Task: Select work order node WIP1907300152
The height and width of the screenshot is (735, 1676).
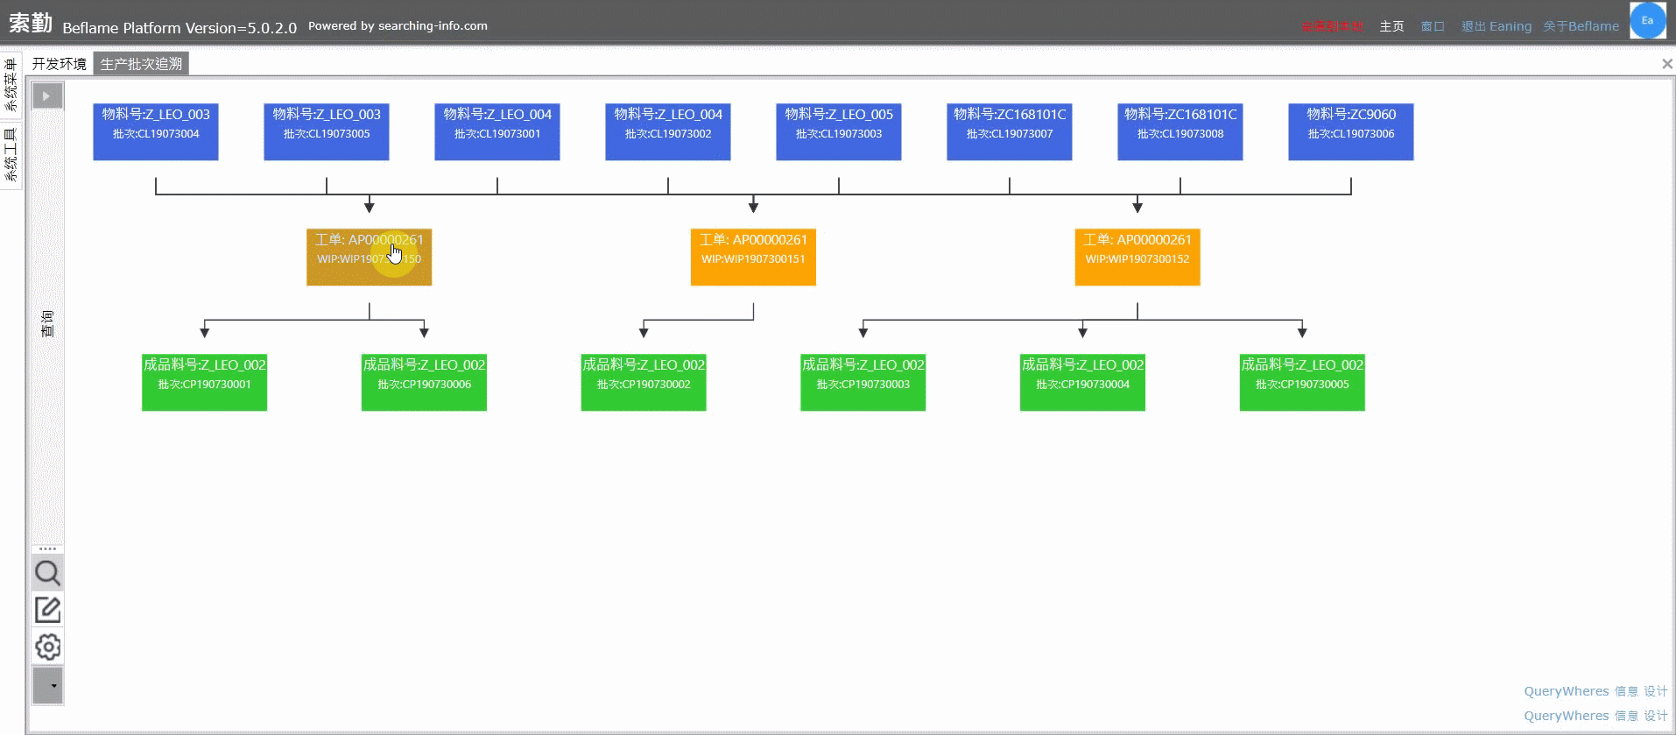Action: 1137,258
